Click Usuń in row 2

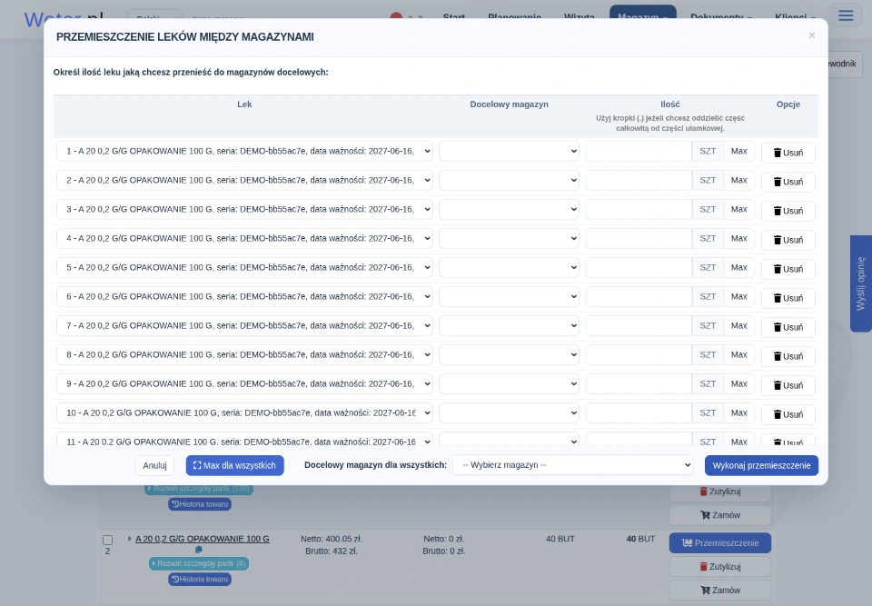(788, 182)
